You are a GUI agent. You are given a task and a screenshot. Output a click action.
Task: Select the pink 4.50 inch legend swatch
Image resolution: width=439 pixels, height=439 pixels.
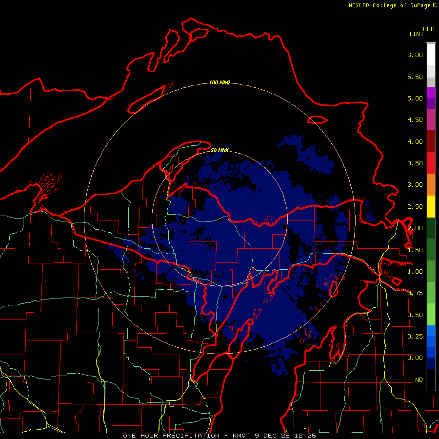(431, 120)
